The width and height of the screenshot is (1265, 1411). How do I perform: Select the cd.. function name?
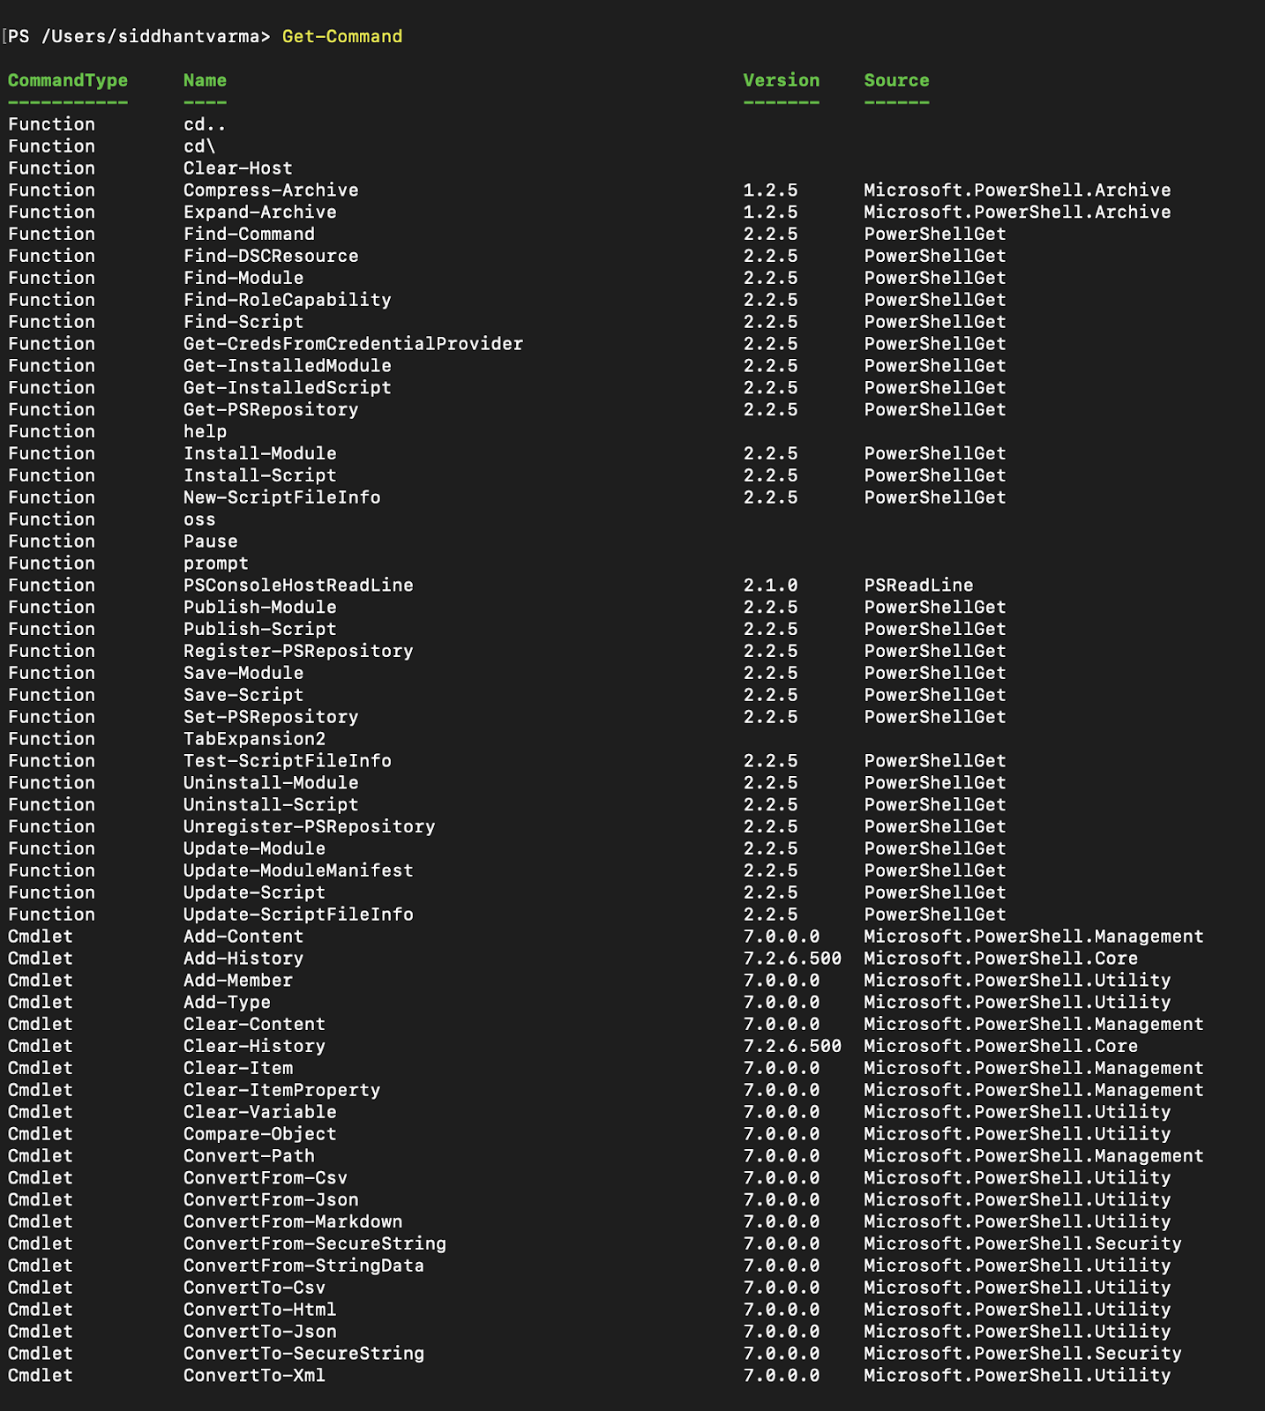point(205,124)
